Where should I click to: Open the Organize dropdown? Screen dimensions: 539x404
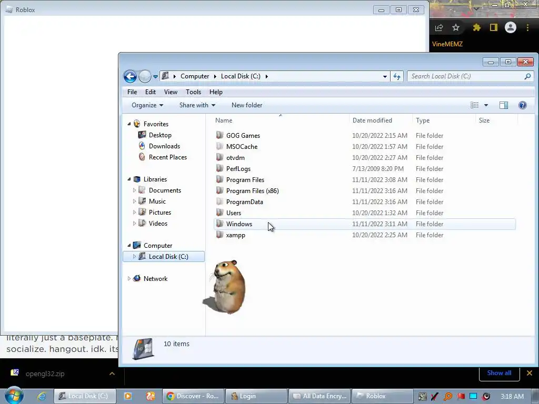tap(147, 105)
